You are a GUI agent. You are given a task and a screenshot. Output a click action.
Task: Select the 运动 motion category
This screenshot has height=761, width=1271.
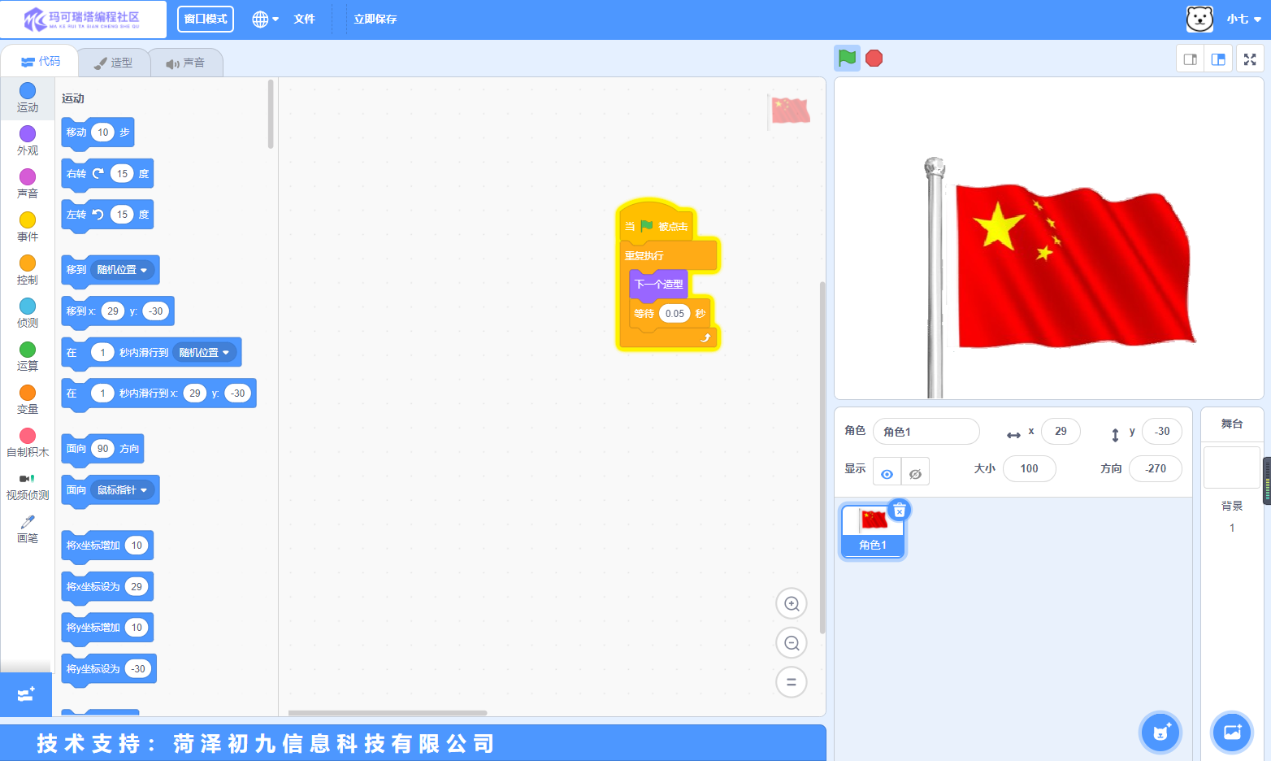[28, 98]
